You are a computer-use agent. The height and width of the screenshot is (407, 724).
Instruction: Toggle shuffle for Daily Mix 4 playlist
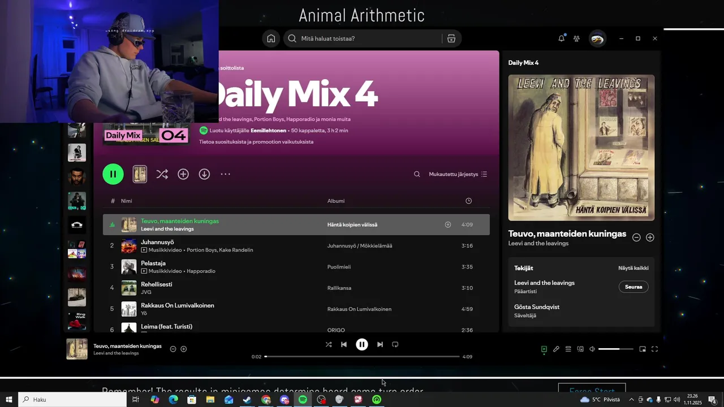162,174
